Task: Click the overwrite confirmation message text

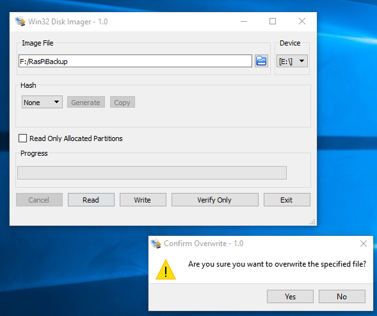Action: (x=277, y=264)
